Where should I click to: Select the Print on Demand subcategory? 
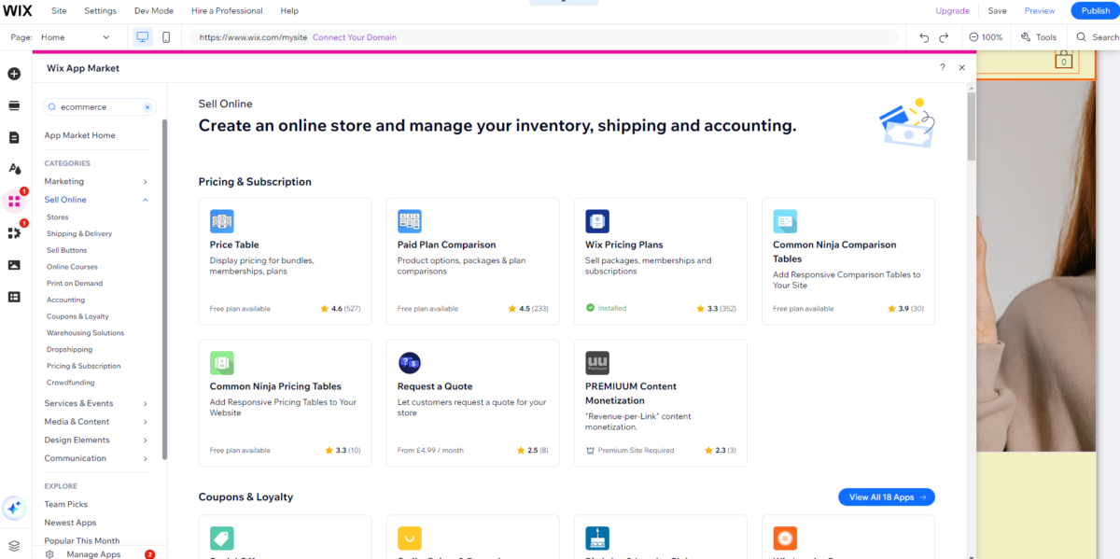coord(75,284)
